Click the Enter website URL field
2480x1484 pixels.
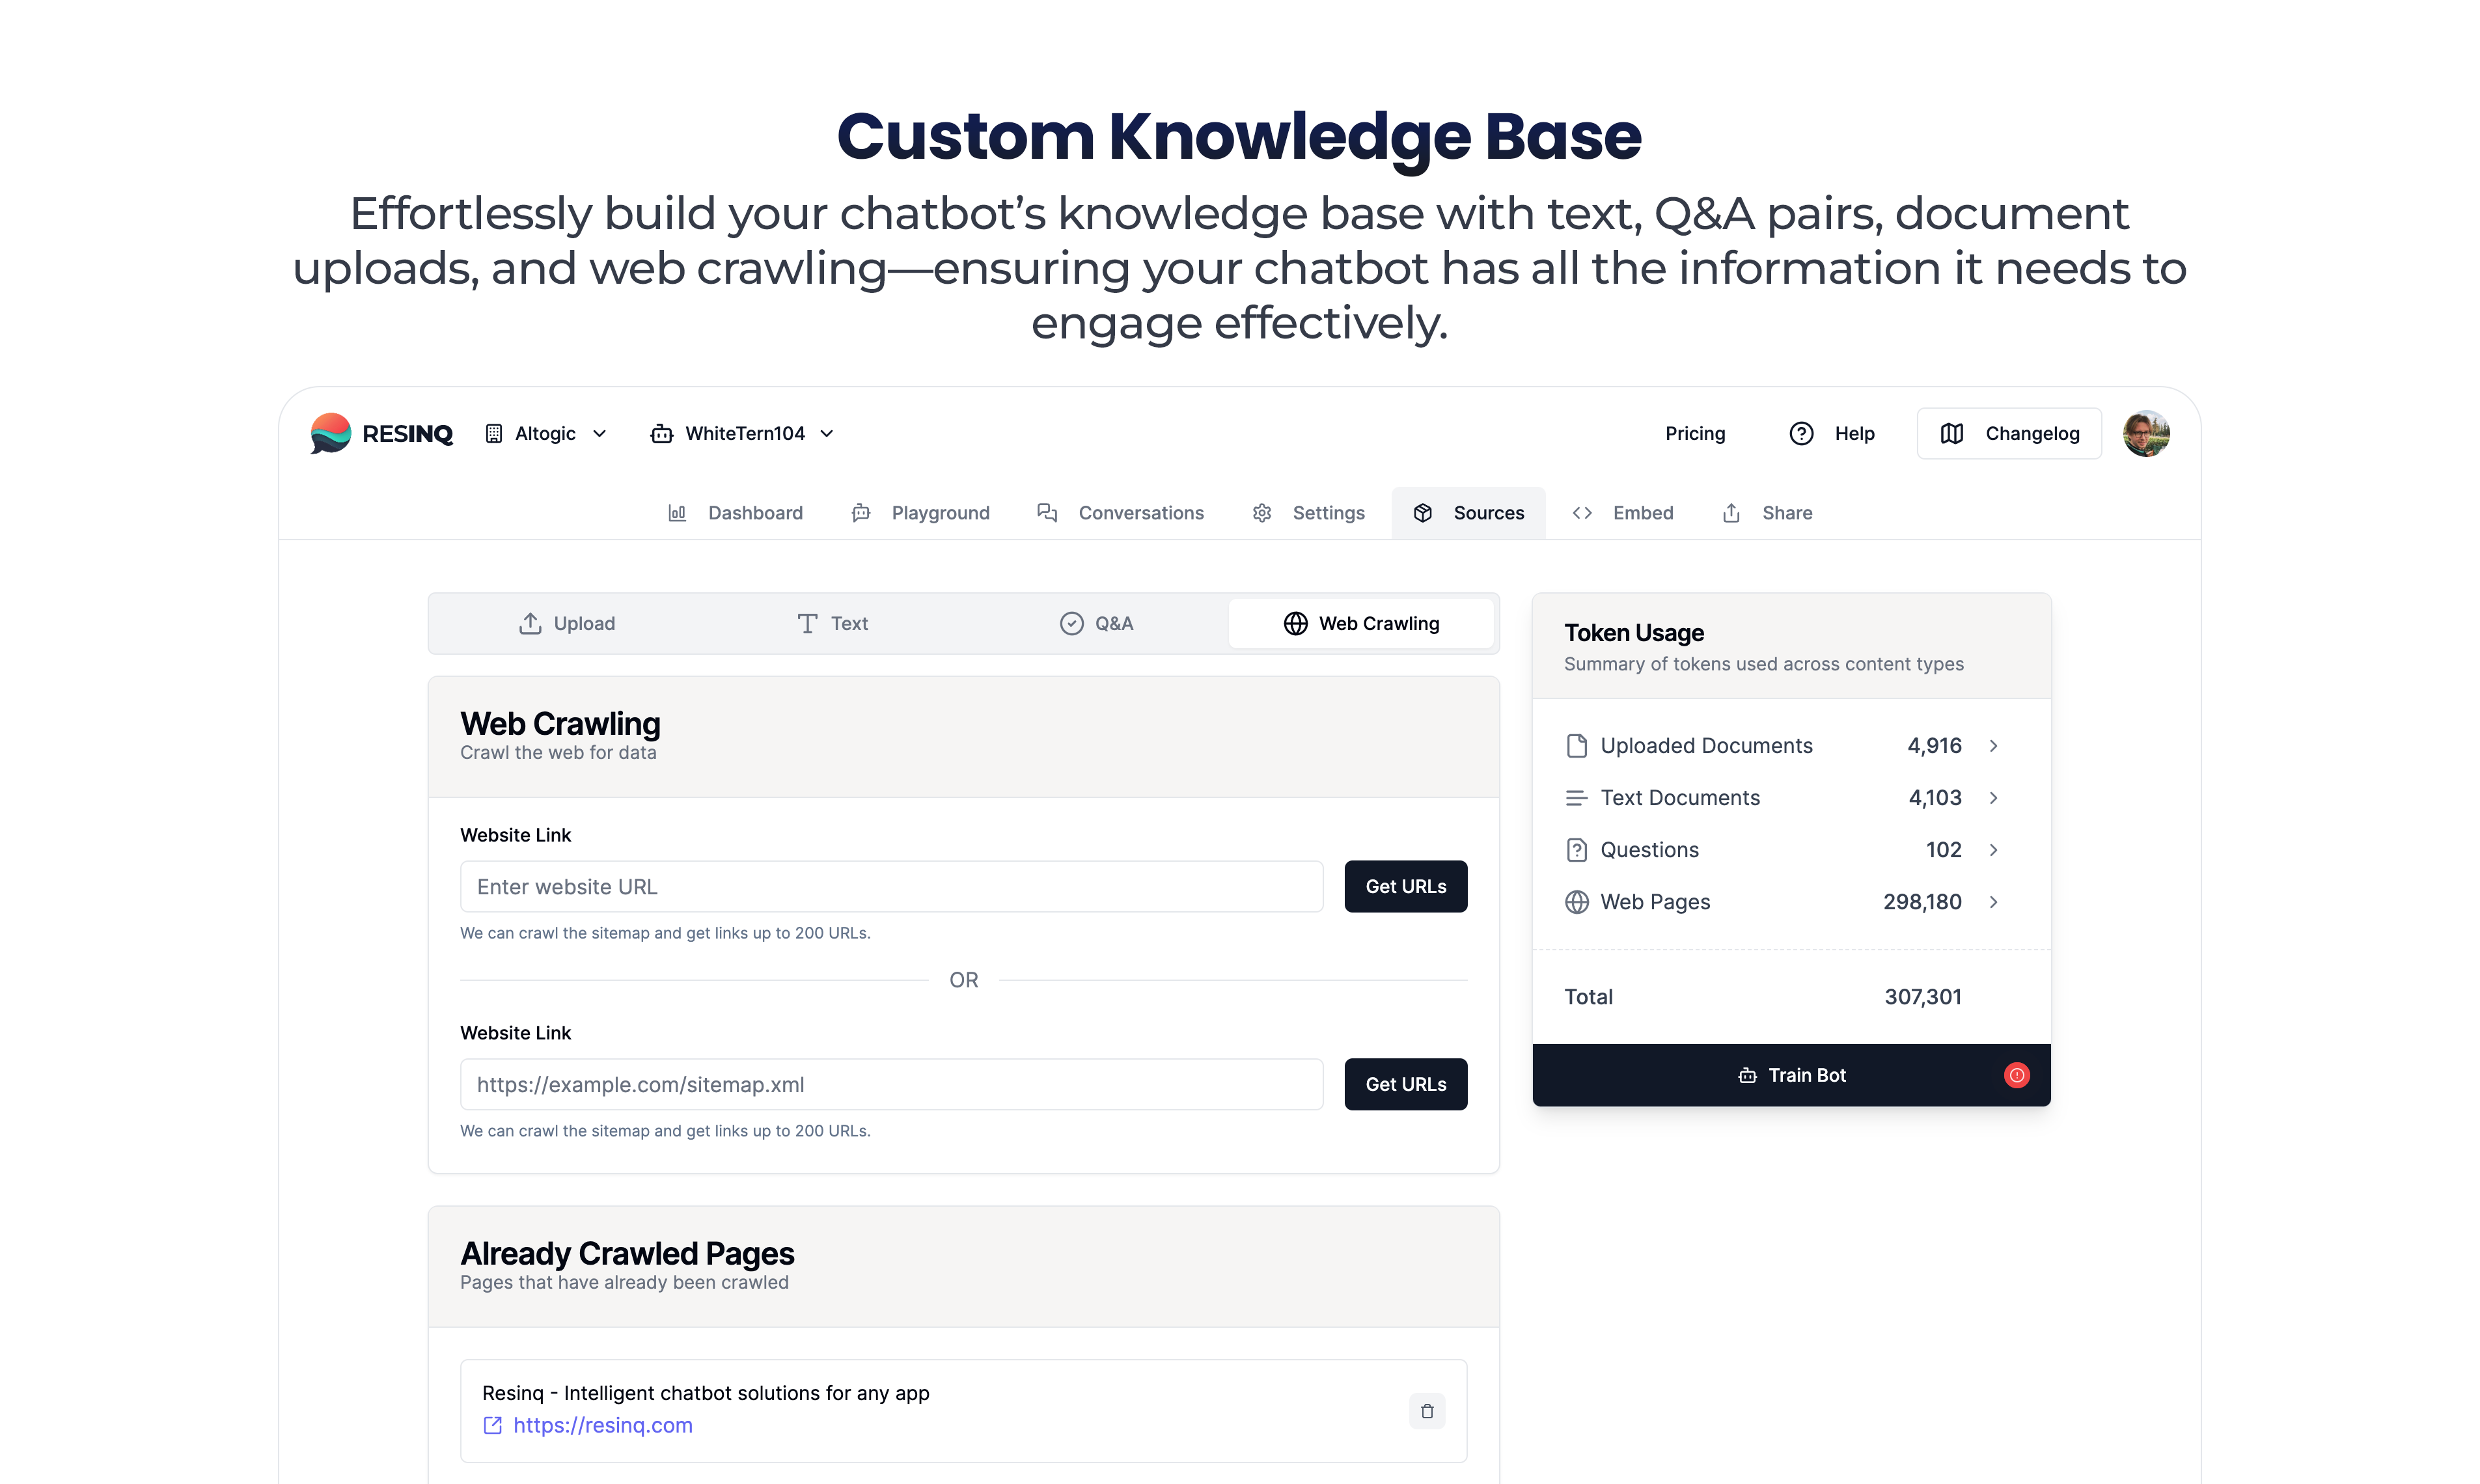(x=891, y=887)
